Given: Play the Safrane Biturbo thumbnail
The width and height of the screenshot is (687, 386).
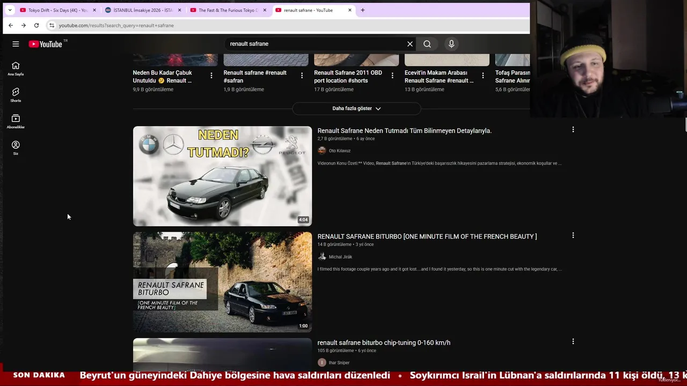Looking at the screenshot, I should point(222,282).
